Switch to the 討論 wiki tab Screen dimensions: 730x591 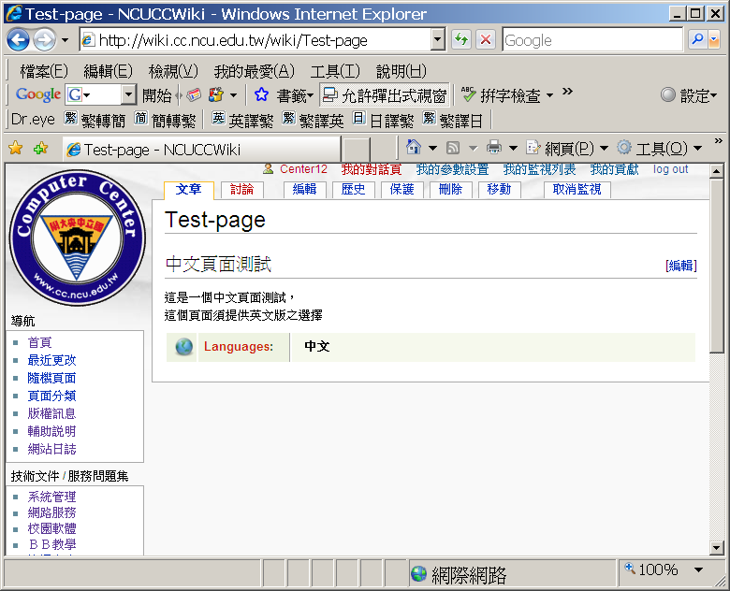point(241,189)
